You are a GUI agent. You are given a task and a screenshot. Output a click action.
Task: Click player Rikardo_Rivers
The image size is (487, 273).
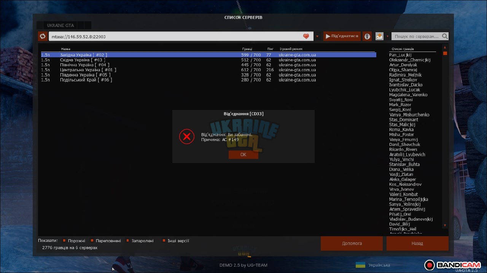(403, 149)
